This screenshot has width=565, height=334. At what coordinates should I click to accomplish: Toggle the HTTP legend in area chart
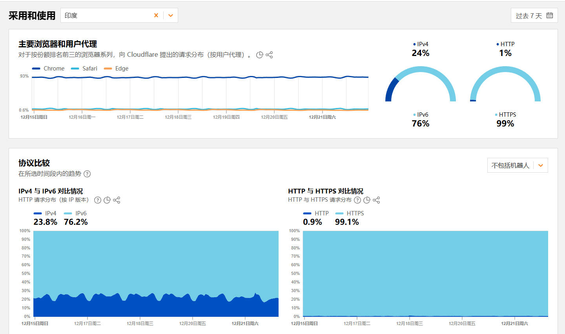click(x=316, y=213)
